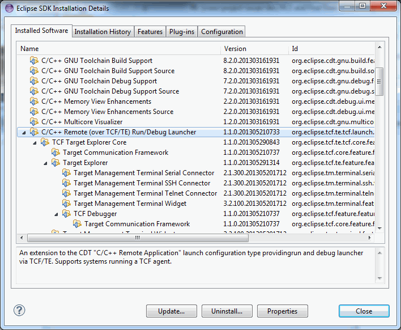Select the TCF Debugger row
Viewport: 401px width, 330px height.
[x=195, y=214]
